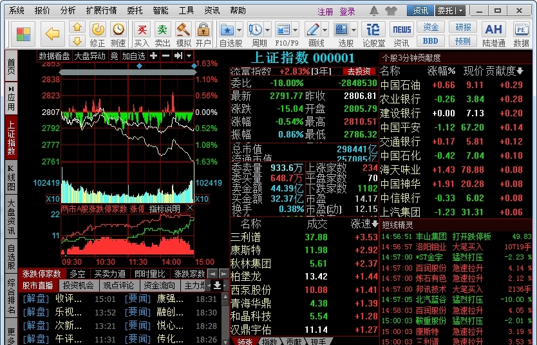Click the 周期 period clock icon
Screen dimensions: 537x345
coord(256,30)
